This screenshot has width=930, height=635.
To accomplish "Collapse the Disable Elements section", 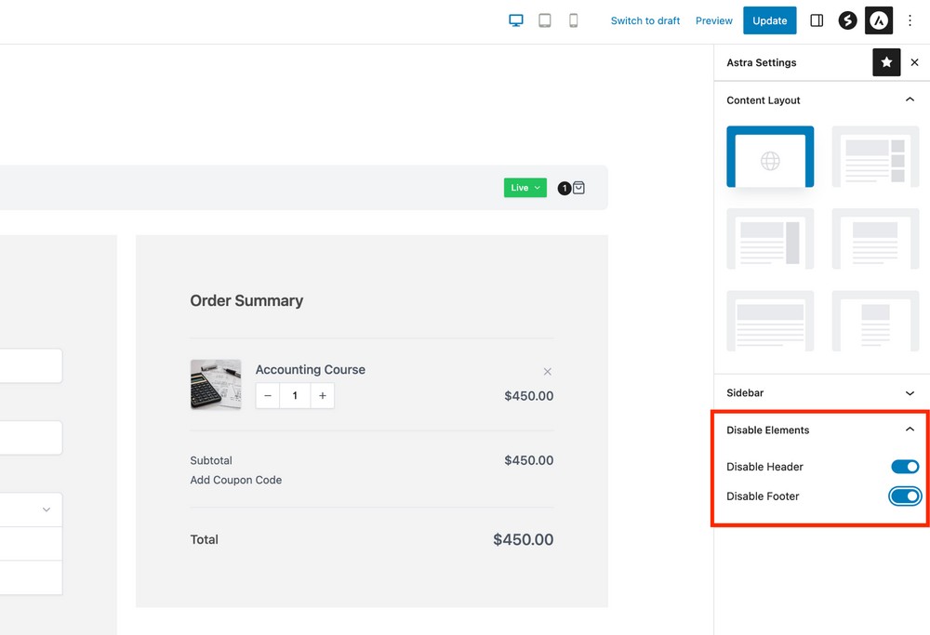I will point(910,430).
